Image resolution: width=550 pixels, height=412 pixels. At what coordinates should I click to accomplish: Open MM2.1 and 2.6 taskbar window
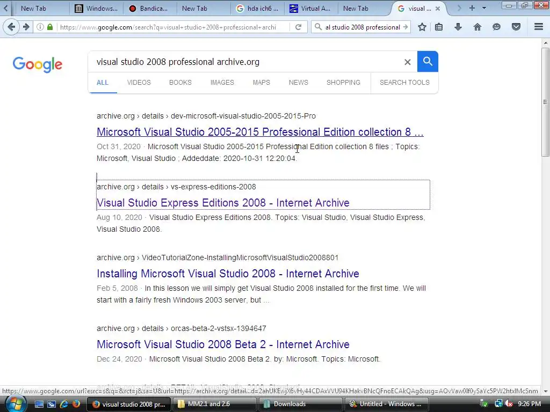(215, 404)
